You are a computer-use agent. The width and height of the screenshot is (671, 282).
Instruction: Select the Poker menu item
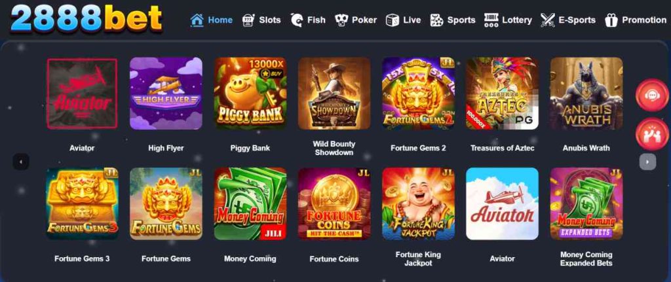[356, 20]
